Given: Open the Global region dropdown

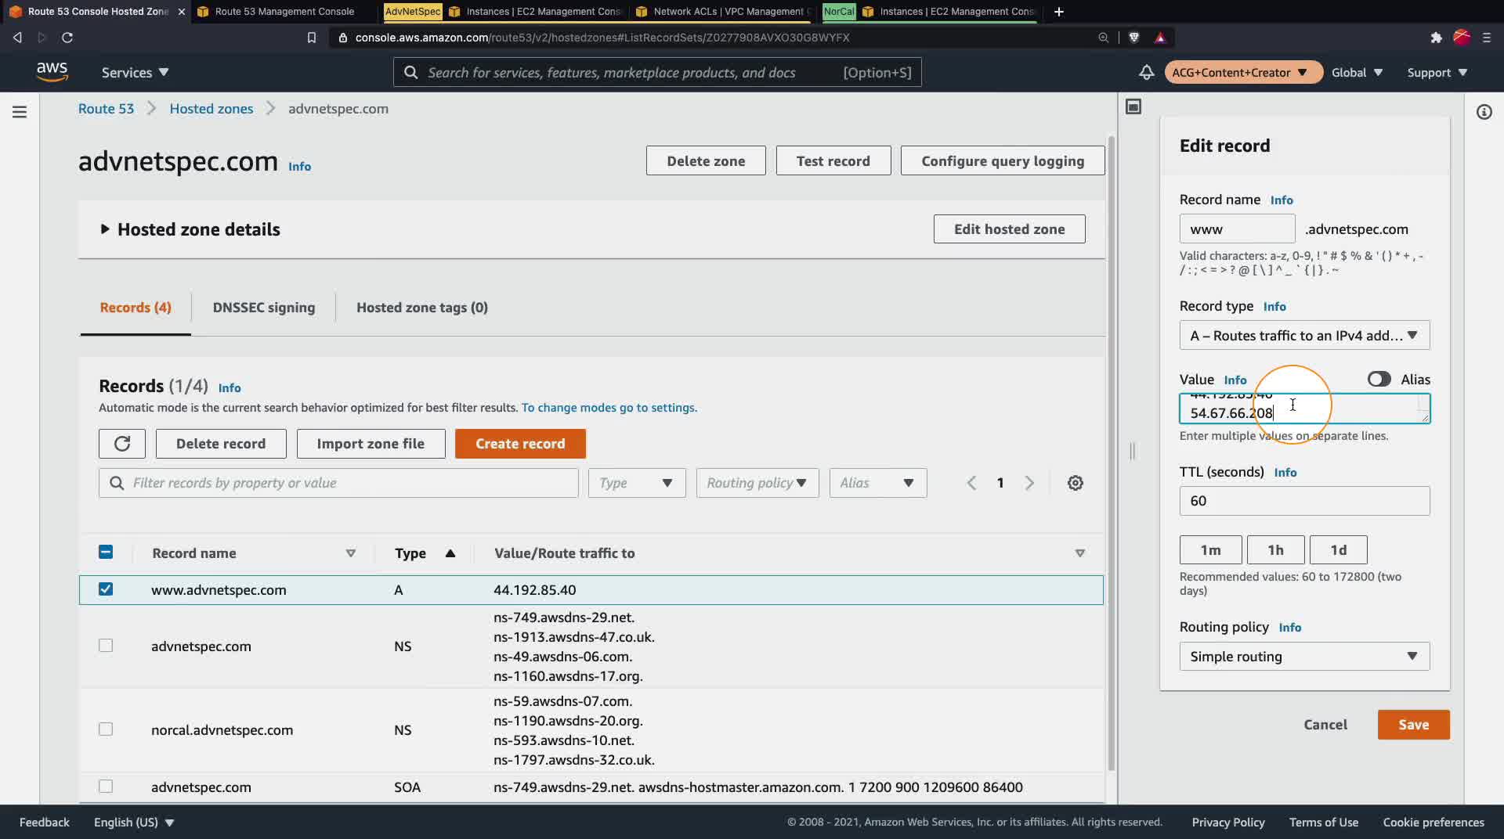Looking at the screenshot, I should 1358,72.
